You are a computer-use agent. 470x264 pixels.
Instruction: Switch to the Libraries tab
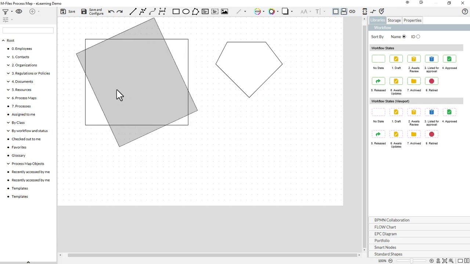click(x=377, y=21)
